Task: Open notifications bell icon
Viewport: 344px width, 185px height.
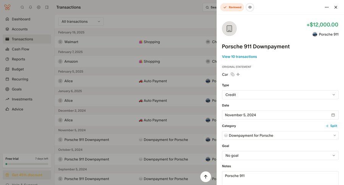Action: [x=31, y=7]
